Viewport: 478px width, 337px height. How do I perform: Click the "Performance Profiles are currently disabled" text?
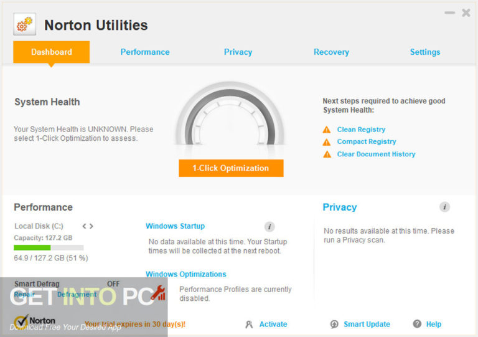click(235, 293)
